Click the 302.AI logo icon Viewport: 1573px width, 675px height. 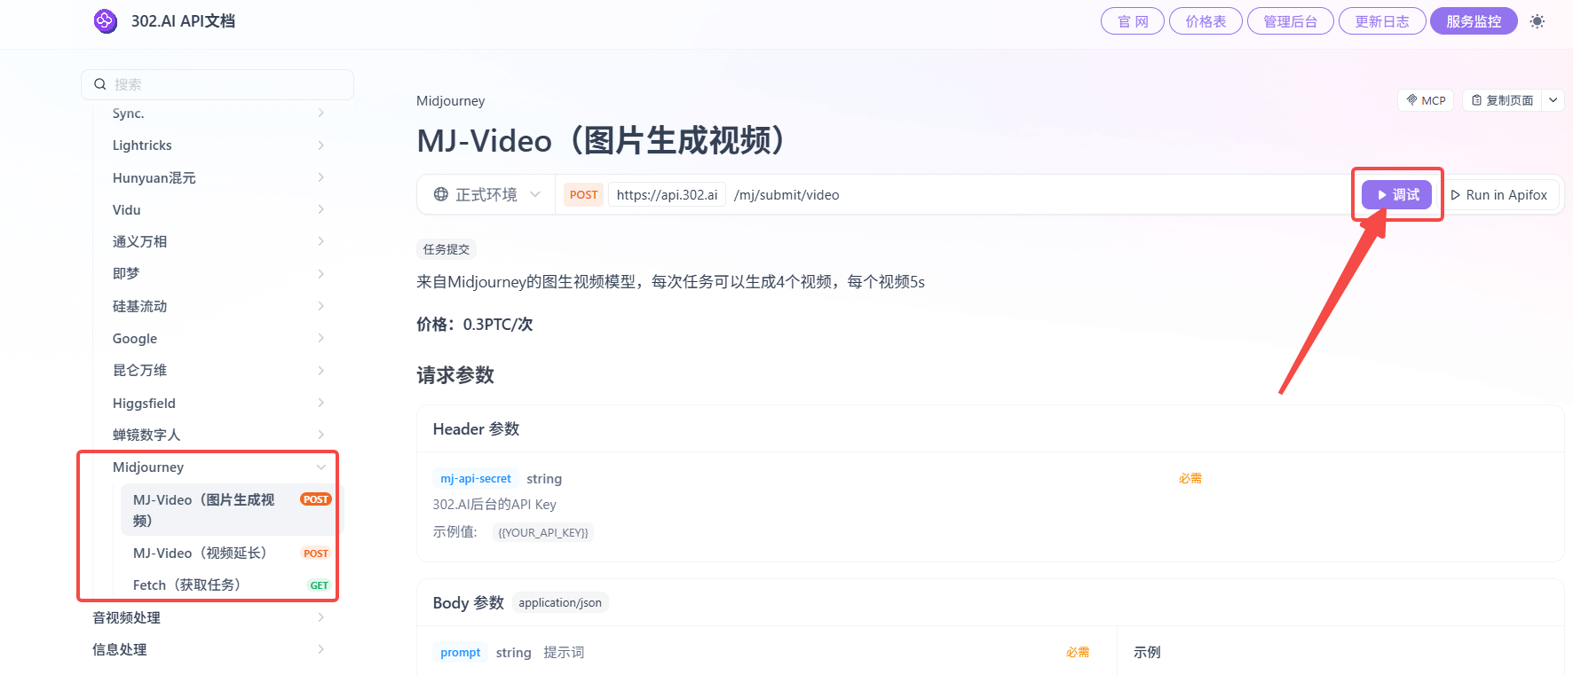point(106,21)
